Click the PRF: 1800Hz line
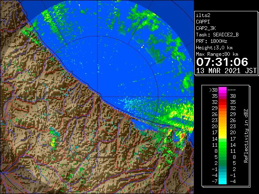259x194 pixels. pos(211,41)
